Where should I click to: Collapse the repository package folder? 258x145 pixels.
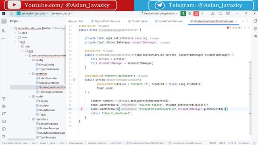(29, 119)
